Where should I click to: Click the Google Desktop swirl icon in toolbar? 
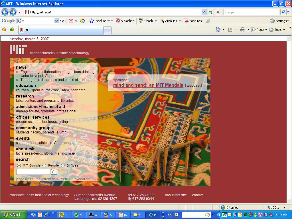[82, 21]
